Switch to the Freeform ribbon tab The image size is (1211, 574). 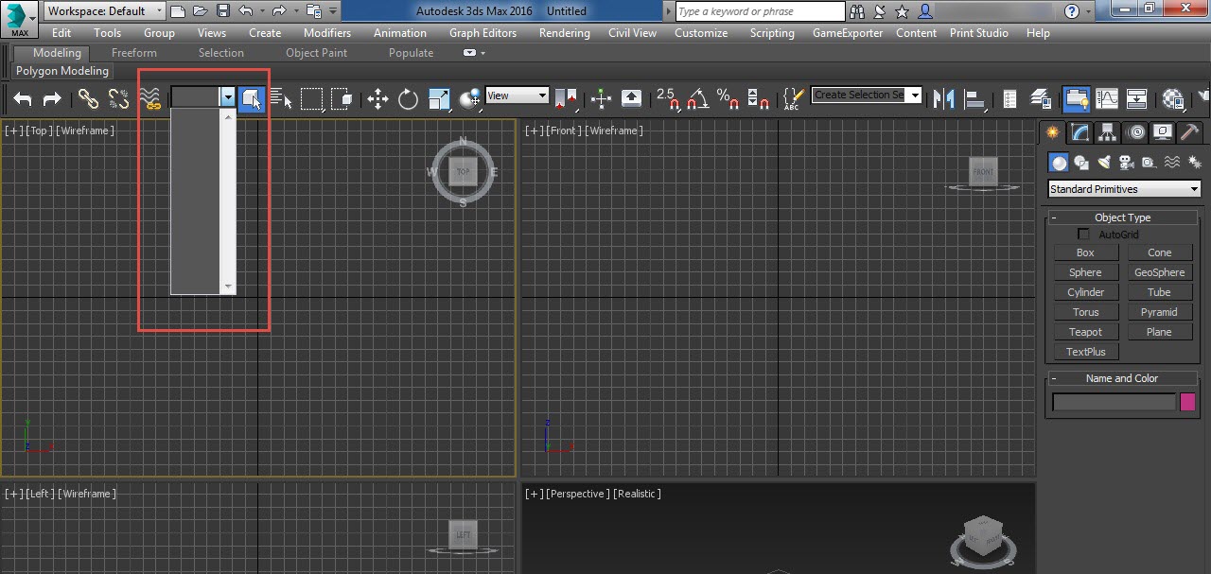(x=132, y=52)
